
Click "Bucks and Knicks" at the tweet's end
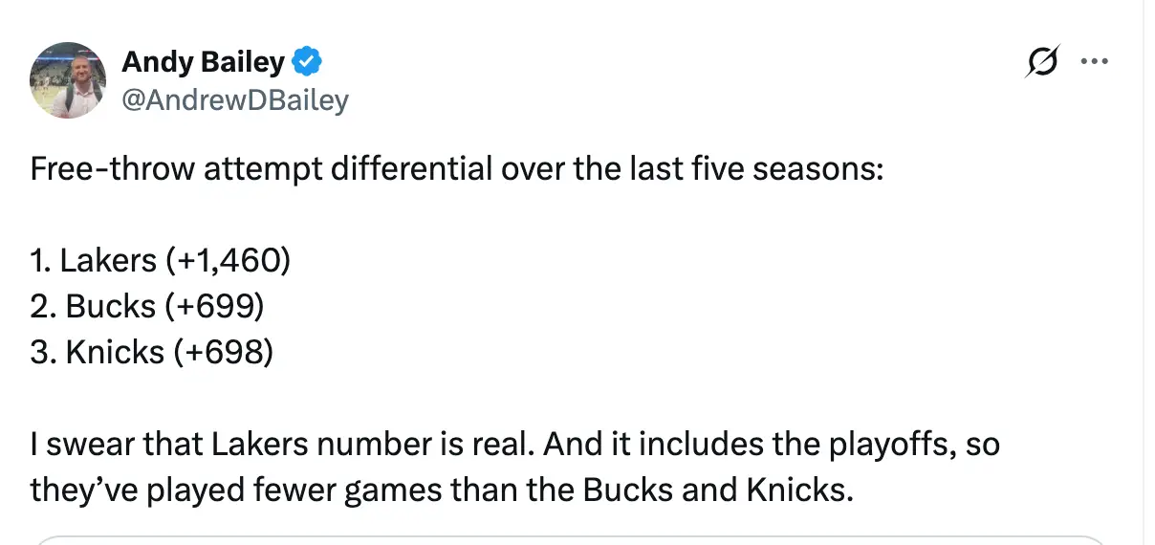(x=739, y=490)
